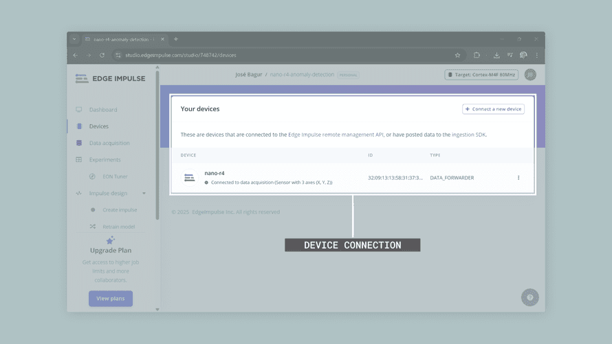The height and width of the screenshot is (344, 612).
Task: Open the Chrome three-dot menu
Action: 536,56
